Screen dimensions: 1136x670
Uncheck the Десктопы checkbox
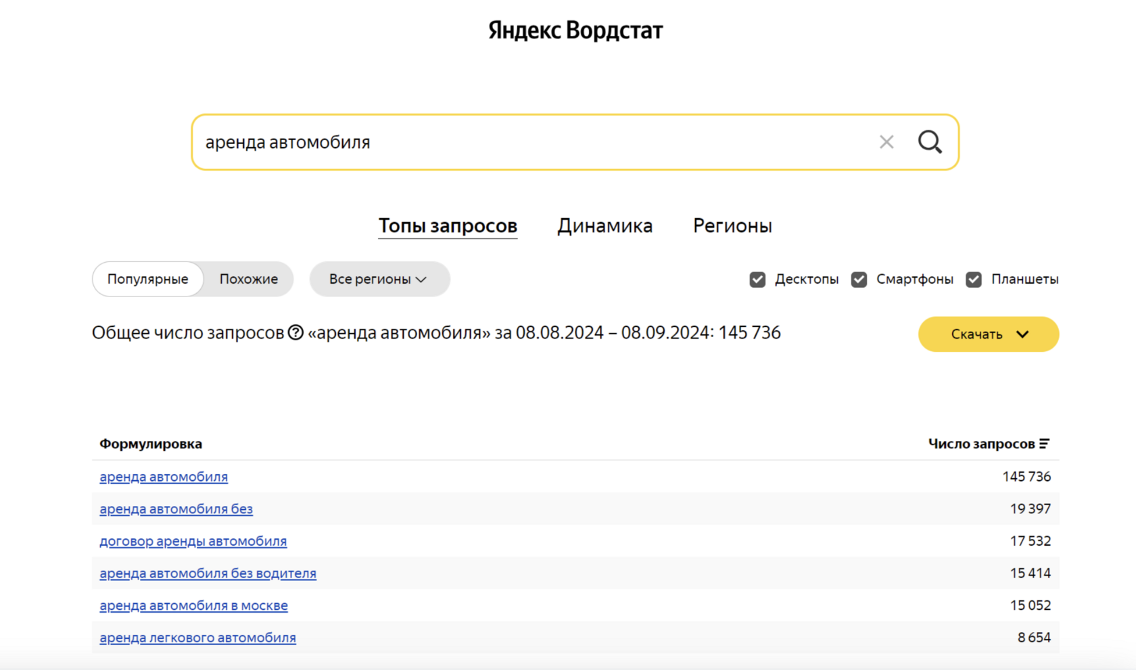click(757, 279)
